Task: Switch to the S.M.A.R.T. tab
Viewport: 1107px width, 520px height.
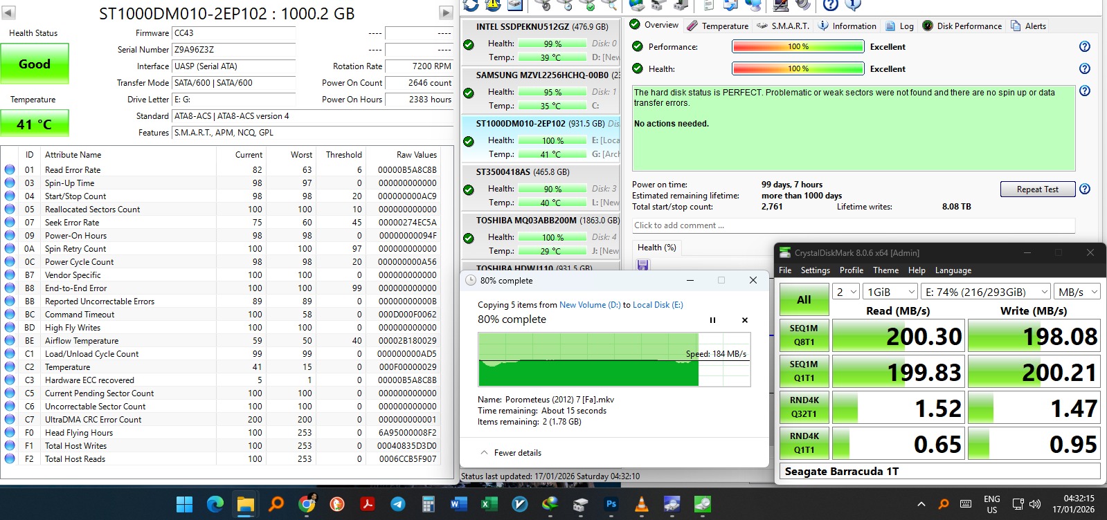Action: [x=783, y=26]
